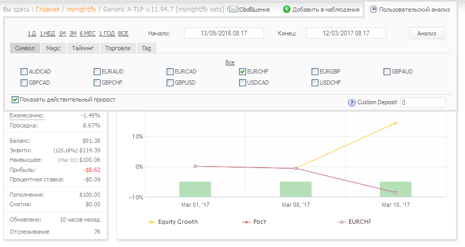Toggle the Рост legend marker

click(x=247, y=222)
